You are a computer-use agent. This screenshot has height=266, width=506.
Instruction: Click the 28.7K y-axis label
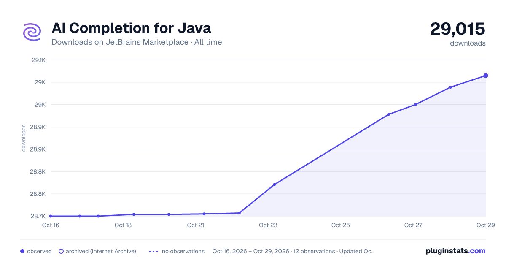click(38, 216)
